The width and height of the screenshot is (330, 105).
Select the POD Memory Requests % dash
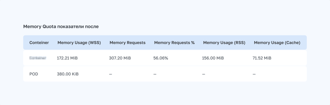coord(155,74)
